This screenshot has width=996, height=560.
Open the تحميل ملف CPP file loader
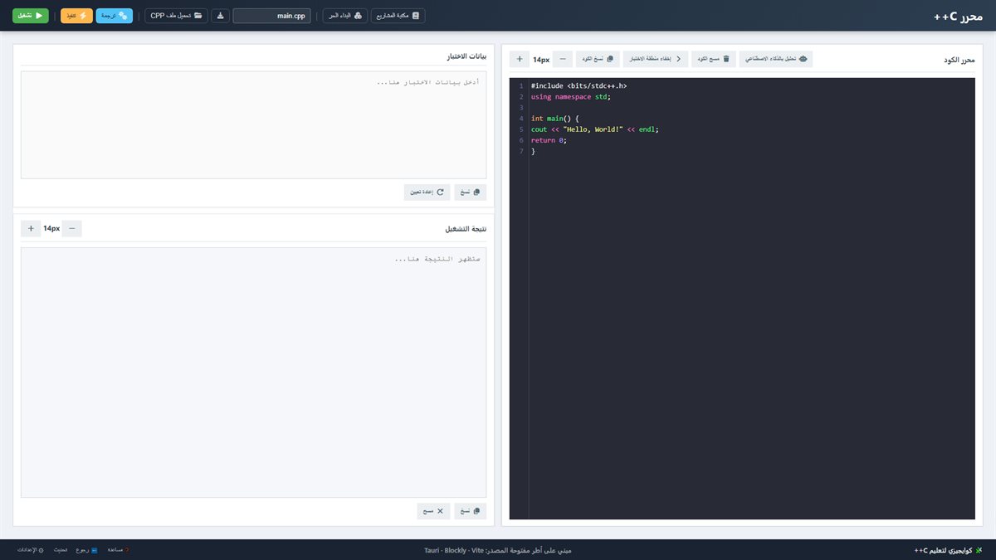click(x=176, y=15)
